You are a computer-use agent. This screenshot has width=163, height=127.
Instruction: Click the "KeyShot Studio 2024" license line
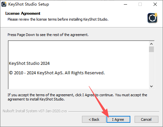pyautogui.click(x=29, y=63)
